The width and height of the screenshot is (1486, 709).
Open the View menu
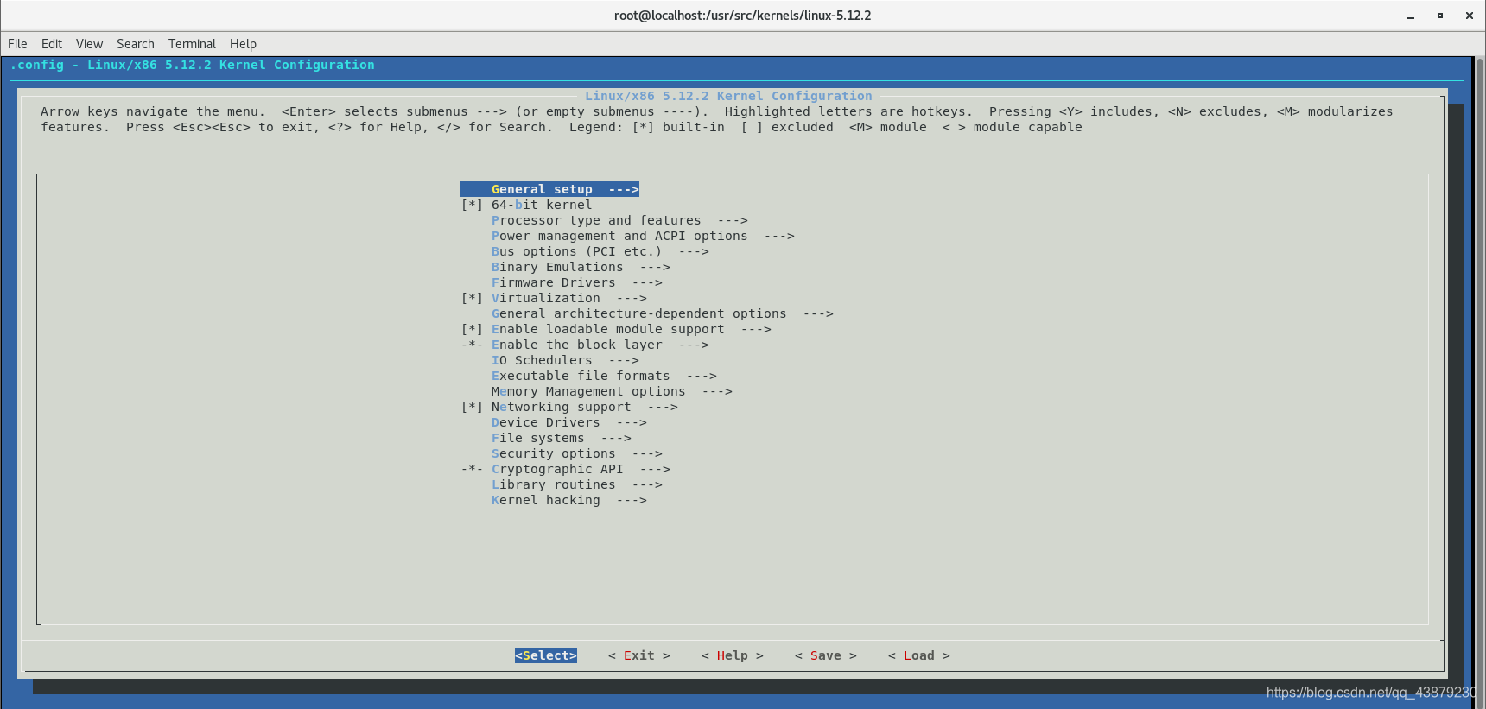point(89,44)
